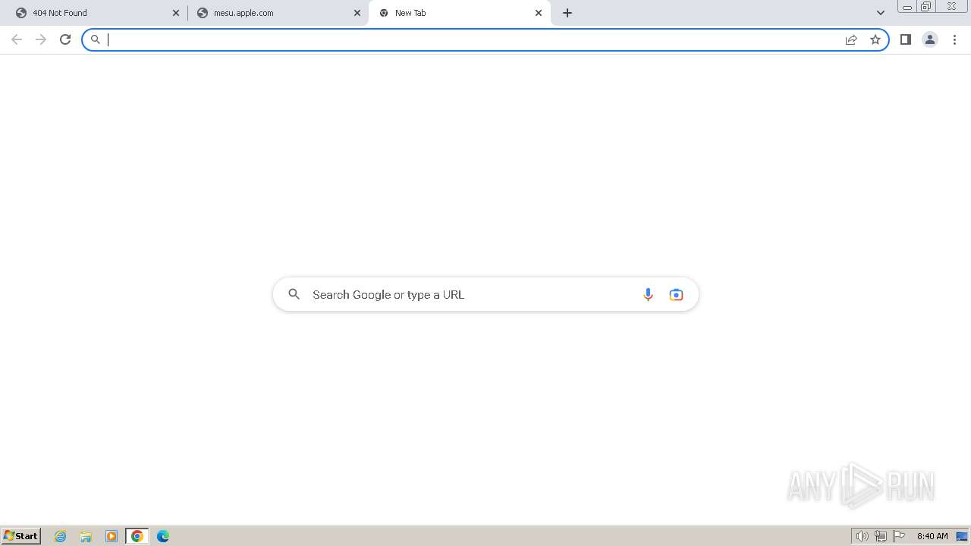The width and height of the screenshot is (971, 546).
Task: Open network status tray icon
Action: [881, 536]
